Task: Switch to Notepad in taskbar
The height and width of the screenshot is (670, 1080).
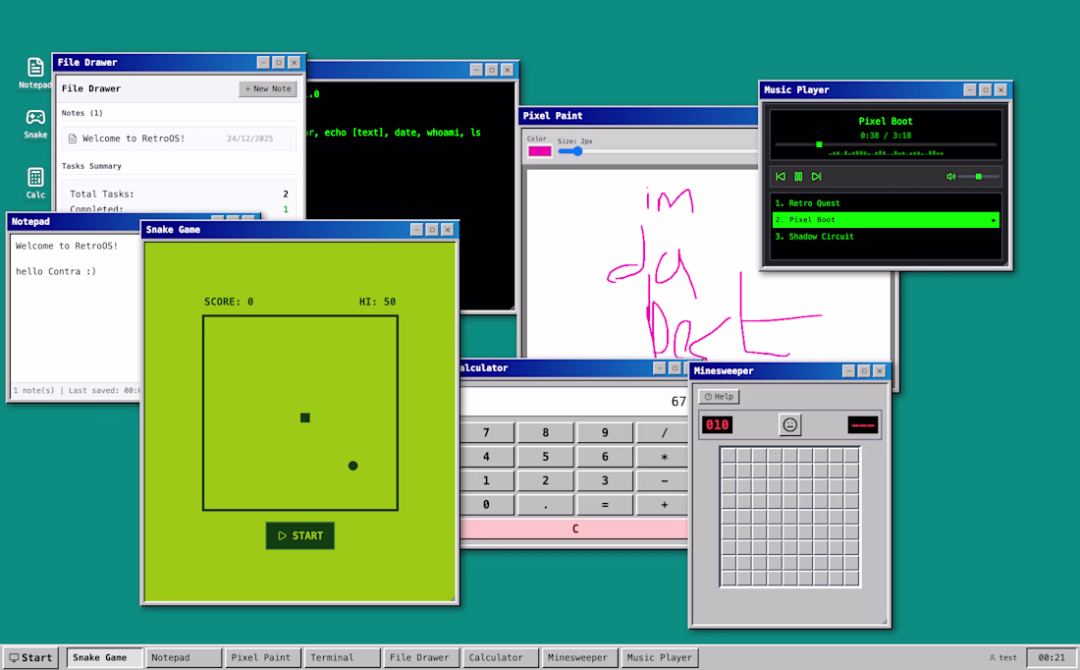Action: pyautogui.click(x=184, y=657)
